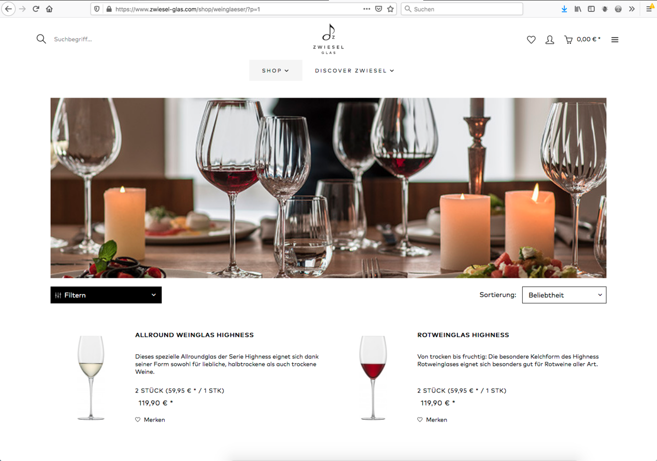Open the shopping cart showing 0,00 €
The image size is (657, 461).
[x=582, y=39]
